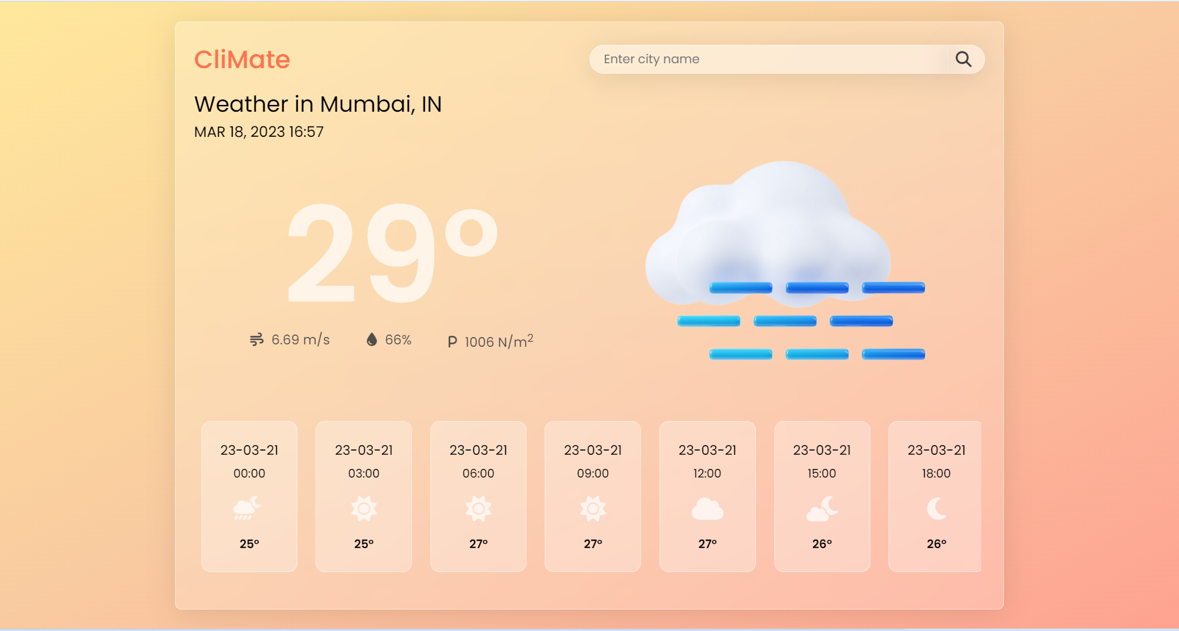
Task: Click the 25° temperature in the 00:00 card
Action: (249, 543)
